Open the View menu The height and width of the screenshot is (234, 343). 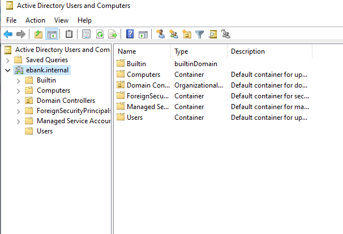point(61,20)
